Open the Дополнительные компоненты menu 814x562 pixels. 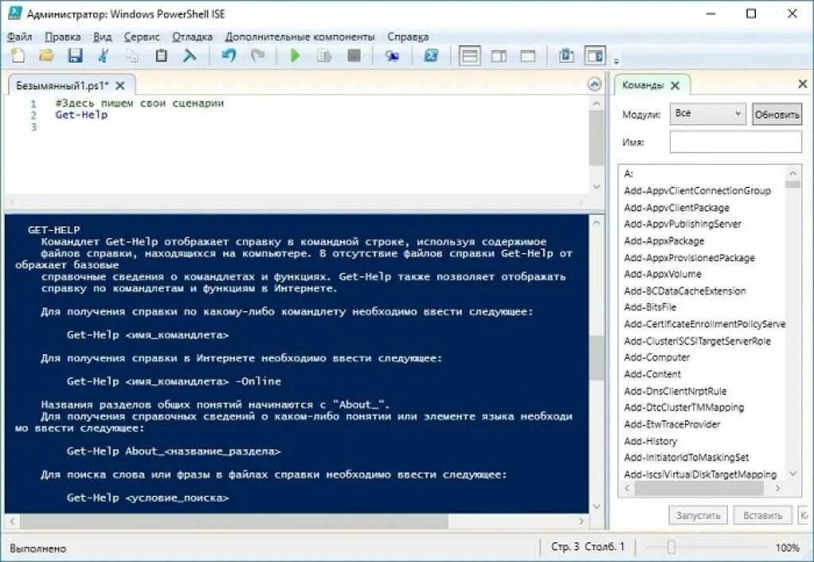click(x=300, y=37)
